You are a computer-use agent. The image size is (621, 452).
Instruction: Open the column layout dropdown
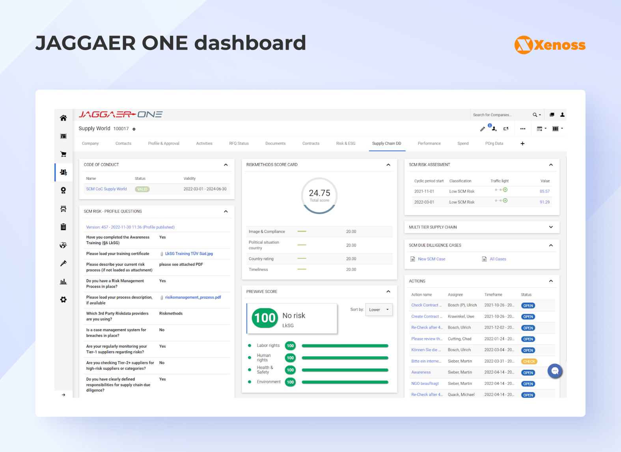558,129
